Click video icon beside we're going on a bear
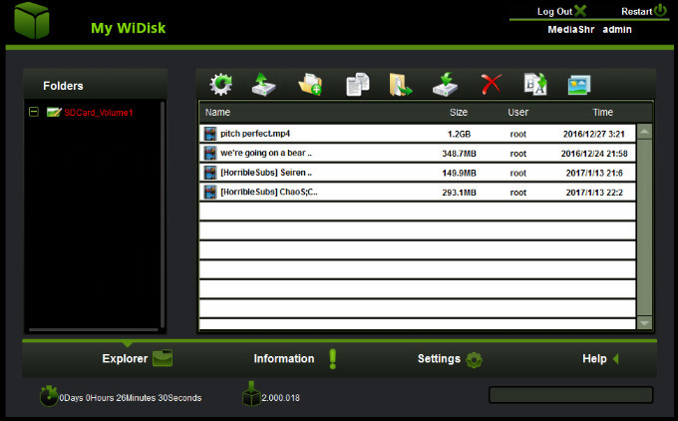Viewport: 678px width, 421px height. pos(210,154)
